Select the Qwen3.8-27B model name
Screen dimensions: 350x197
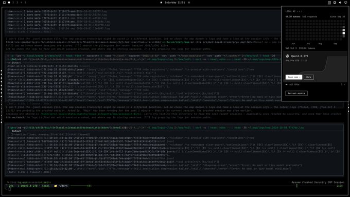[300, 56]
